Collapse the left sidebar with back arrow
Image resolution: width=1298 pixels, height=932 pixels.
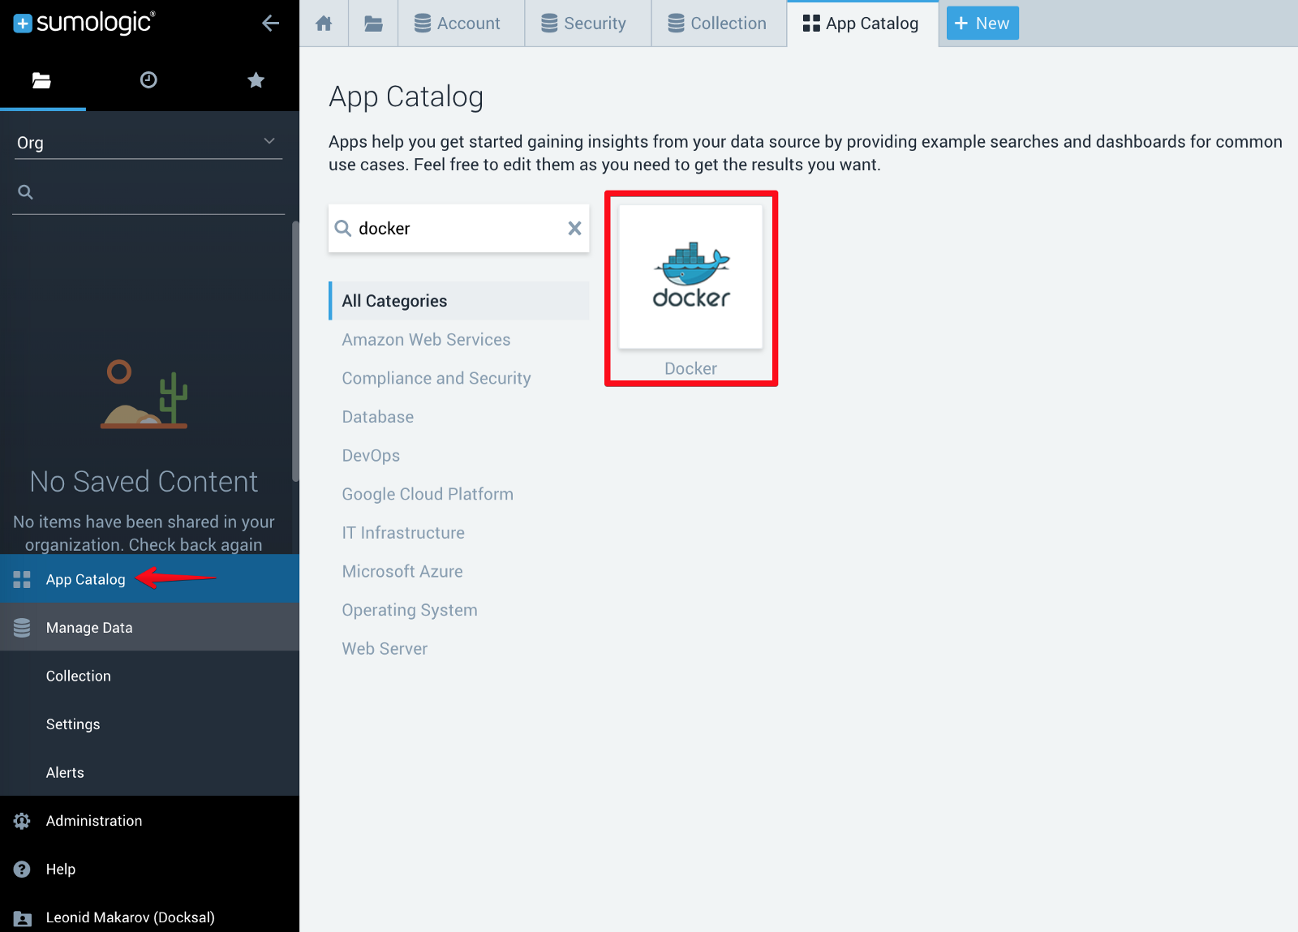(x=271, y=24)
